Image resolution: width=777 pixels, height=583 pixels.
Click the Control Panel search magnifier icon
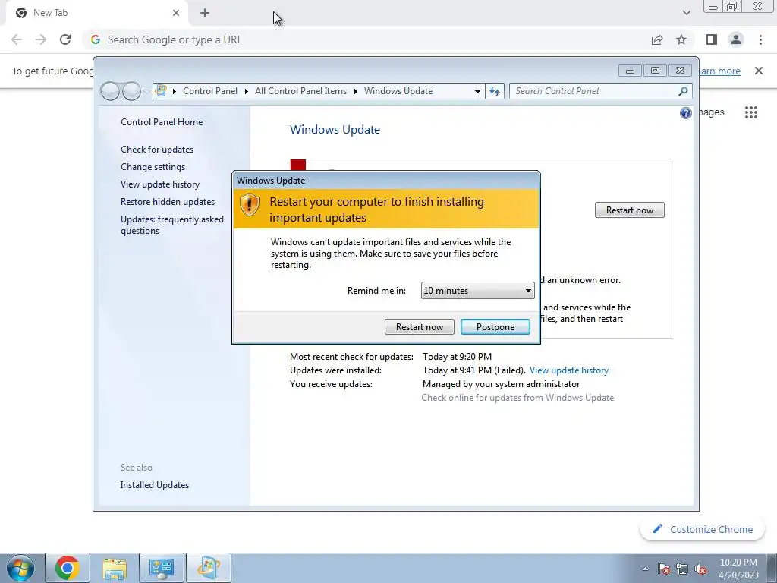(683, 91)
